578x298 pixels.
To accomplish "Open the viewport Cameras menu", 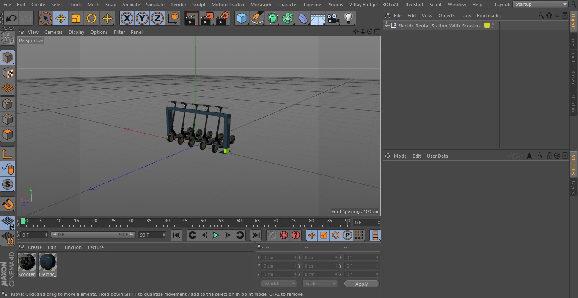I will (53, 32).
